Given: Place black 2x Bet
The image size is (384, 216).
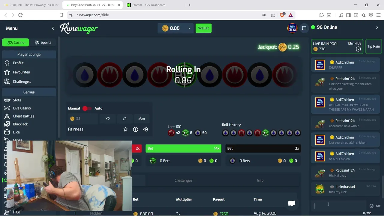Looking at the screenshot, I should (263, 148).
